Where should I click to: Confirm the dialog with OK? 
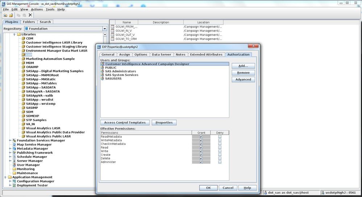(x=208, y=188)
